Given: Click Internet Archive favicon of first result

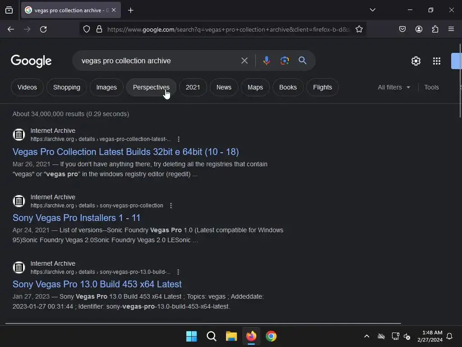Looking at the screenshot, I should pyautogui.click(x=19, y=135).
